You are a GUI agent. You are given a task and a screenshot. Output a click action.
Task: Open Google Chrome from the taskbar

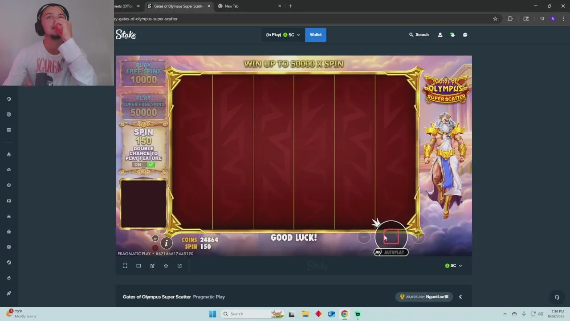tap(345, 314)
